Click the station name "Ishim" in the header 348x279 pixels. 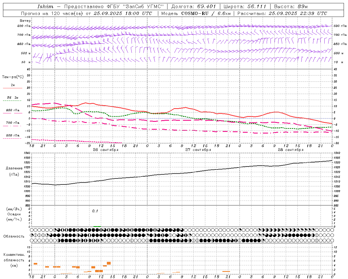[x=45, y=7]
